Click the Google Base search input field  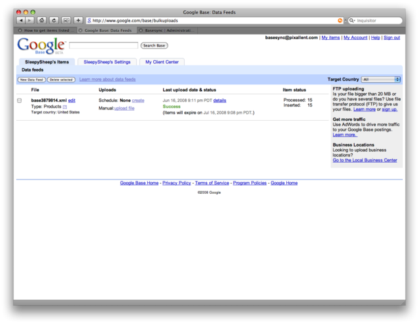point(103,45)
